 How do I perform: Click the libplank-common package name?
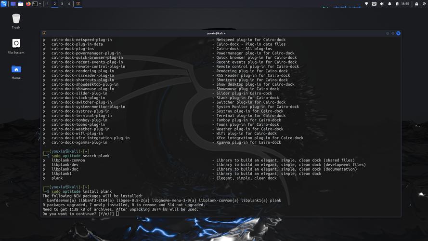click(68, 161)
